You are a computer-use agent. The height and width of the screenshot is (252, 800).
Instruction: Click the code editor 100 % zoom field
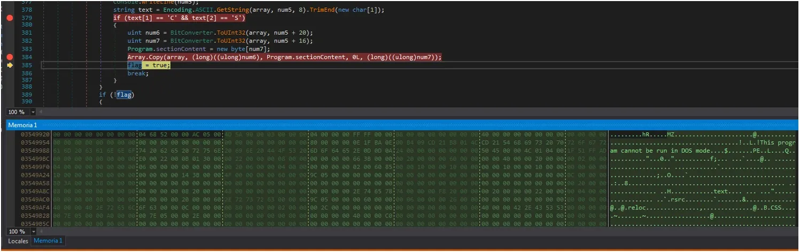[x=18, y=112]
